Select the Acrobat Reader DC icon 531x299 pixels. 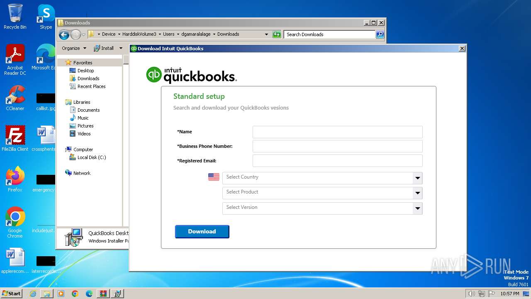(15, 60)
